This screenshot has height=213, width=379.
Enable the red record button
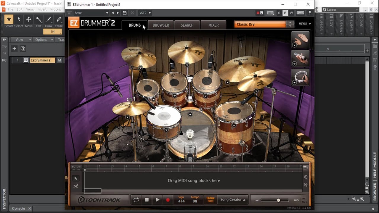pos(168,200)
